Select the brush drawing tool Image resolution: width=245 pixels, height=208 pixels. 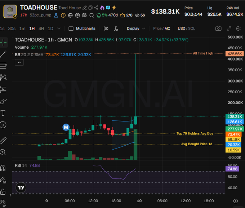point(3,101)
